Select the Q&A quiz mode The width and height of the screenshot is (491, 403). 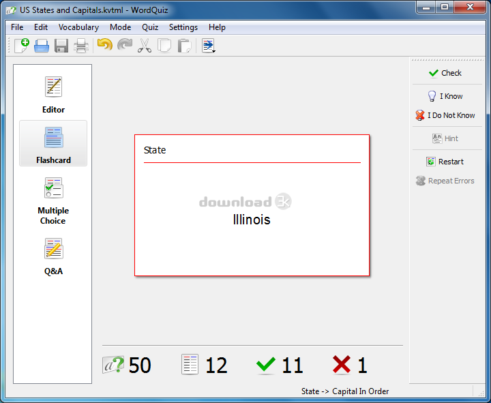pyautogui.click(x=54, y=257)
